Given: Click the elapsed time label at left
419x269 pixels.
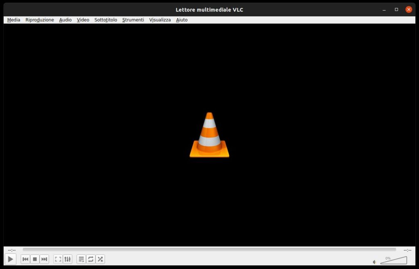Looking at the screenshot, I should pos(12,250).
